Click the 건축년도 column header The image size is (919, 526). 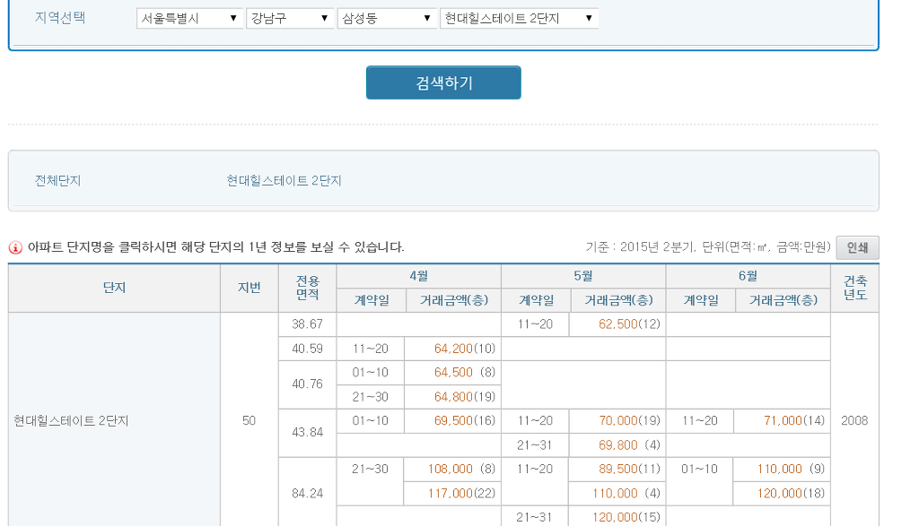(x=854, y=288)
